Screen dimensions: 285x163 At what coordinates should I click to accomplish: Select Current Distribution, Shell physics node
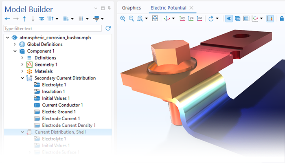coord(60,132)
